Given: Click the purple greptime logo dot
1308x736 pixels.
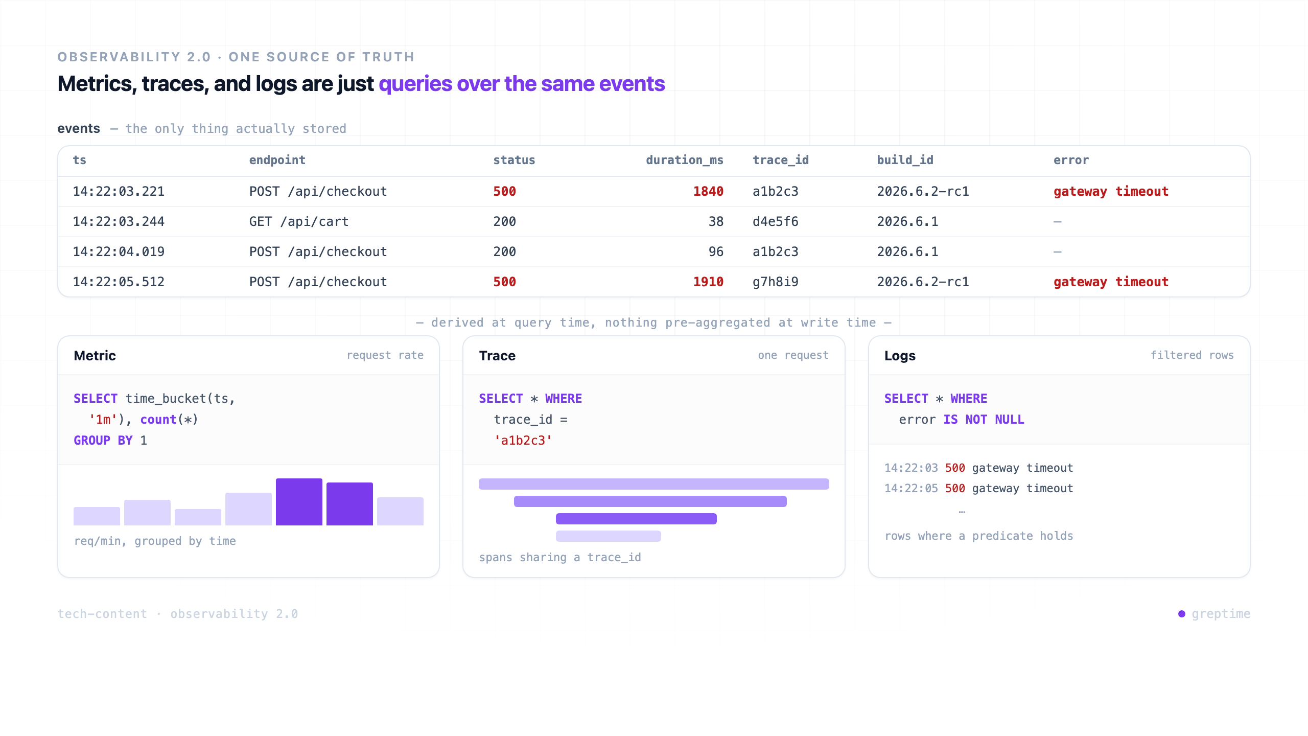Looking at the screenshot, I should (1182, 614).
